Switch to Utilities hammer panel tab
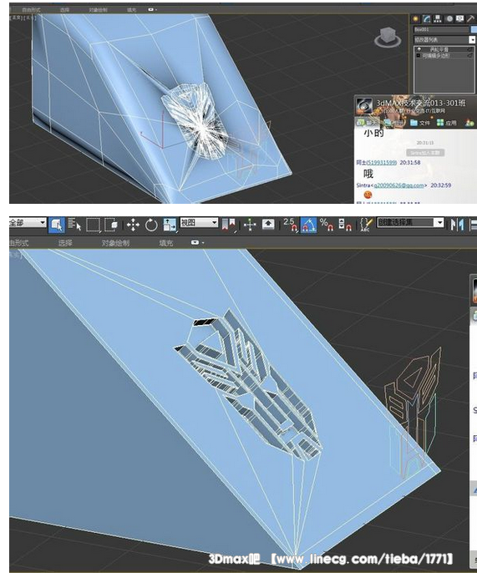477x573 pixels. click(x=471, y=19)
